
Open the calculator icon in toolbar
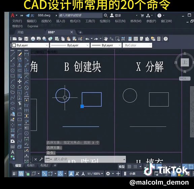(x=159, y=39)
